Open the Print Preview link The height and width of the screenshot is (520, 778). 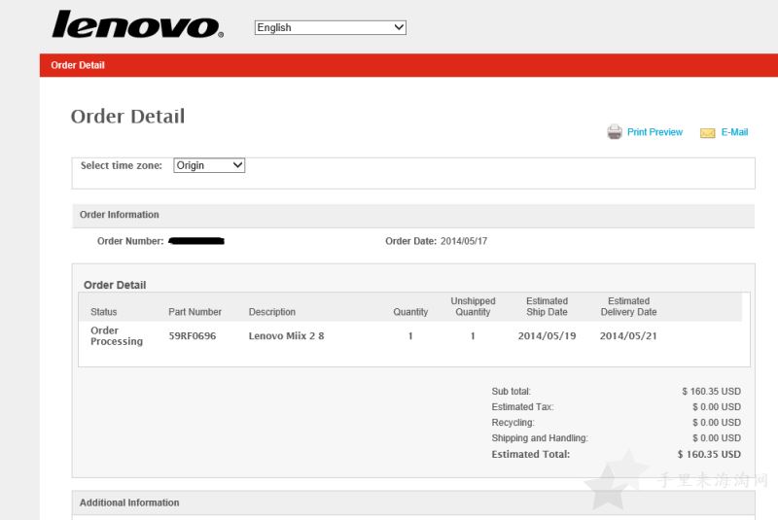point(654,132)
